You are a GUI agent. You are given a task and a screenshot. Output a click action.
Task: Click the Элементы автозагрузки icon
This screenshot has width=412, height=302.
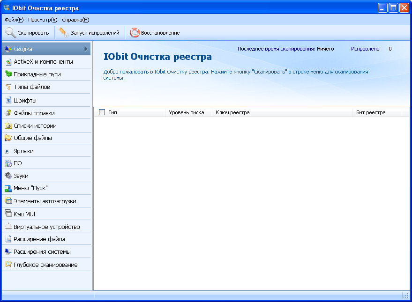pos(8,201)
